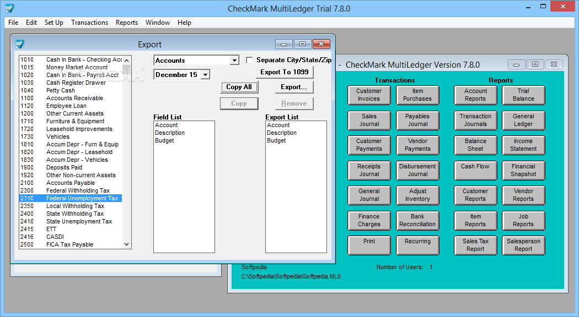Open Vendor Payments
579x317 pixels.
(417, 145)
